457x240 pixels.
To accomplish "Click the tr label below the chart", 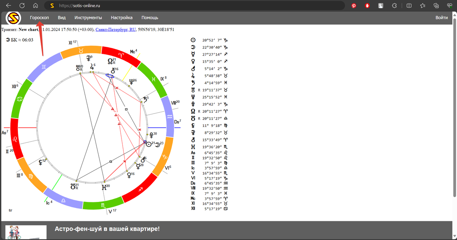I will tap(11, 210).
